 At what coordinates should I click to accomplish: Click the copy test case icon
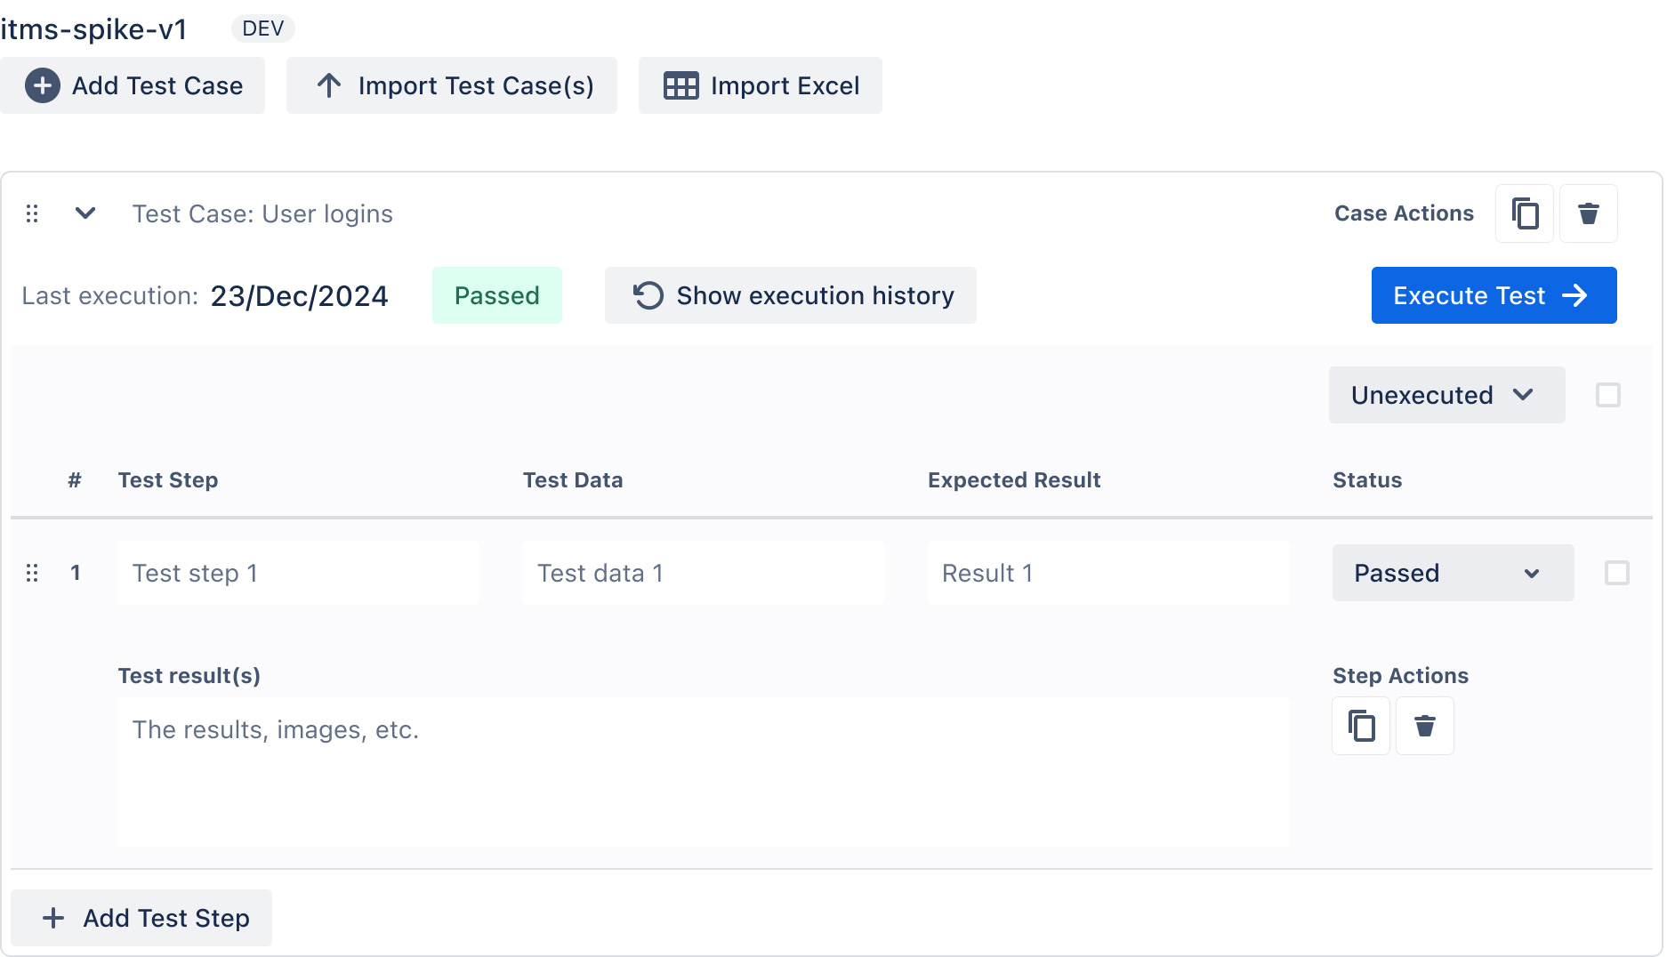tap(1525, 213)
